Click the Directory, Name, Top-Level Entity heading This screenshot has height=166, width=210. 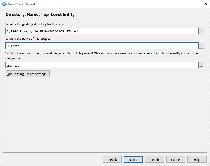[40, 15]
